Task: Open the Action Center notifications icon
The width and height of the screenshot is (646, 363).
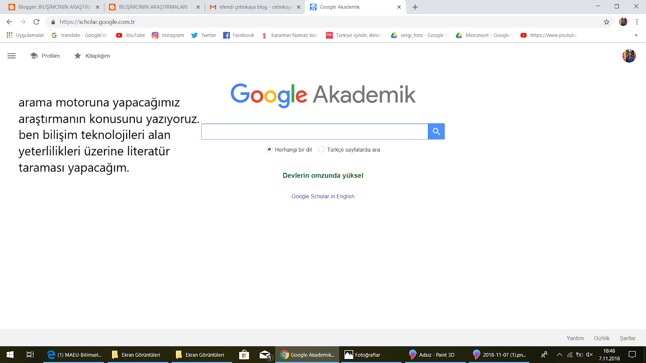Action: pos(632,355)
